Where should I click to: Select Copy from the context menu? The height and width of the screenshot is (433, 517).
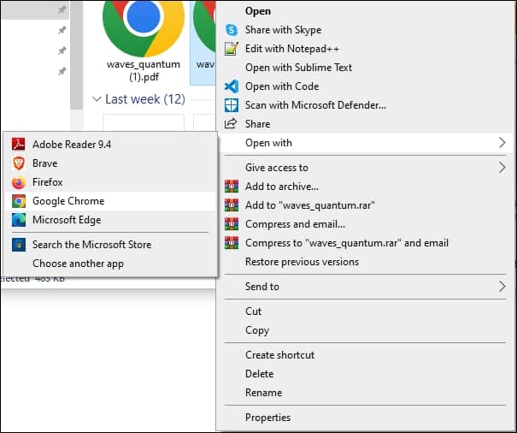[x=365, y=330]
